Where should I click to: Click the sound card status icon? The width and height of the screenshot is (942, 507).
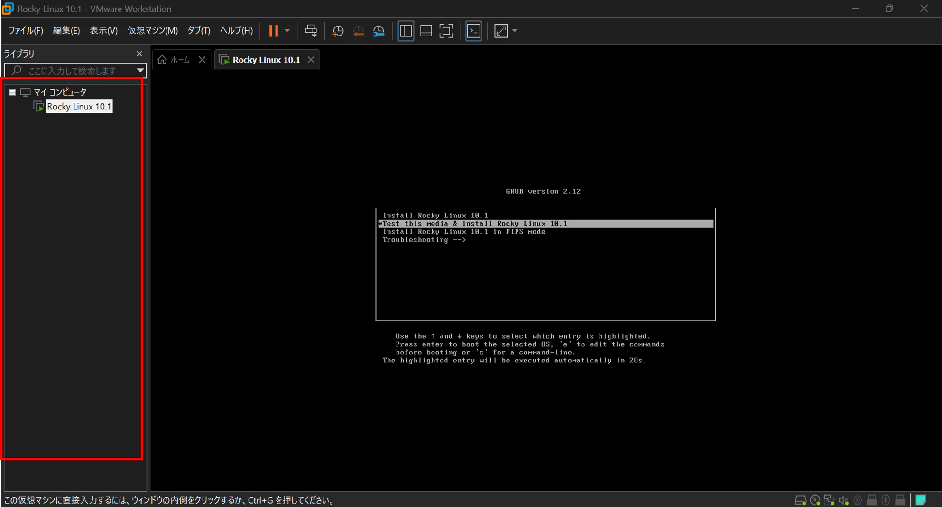coord(844,500)
